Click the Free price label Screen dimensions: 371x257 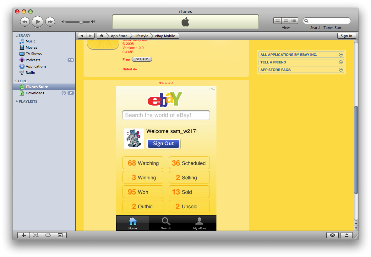click(126, 59)
